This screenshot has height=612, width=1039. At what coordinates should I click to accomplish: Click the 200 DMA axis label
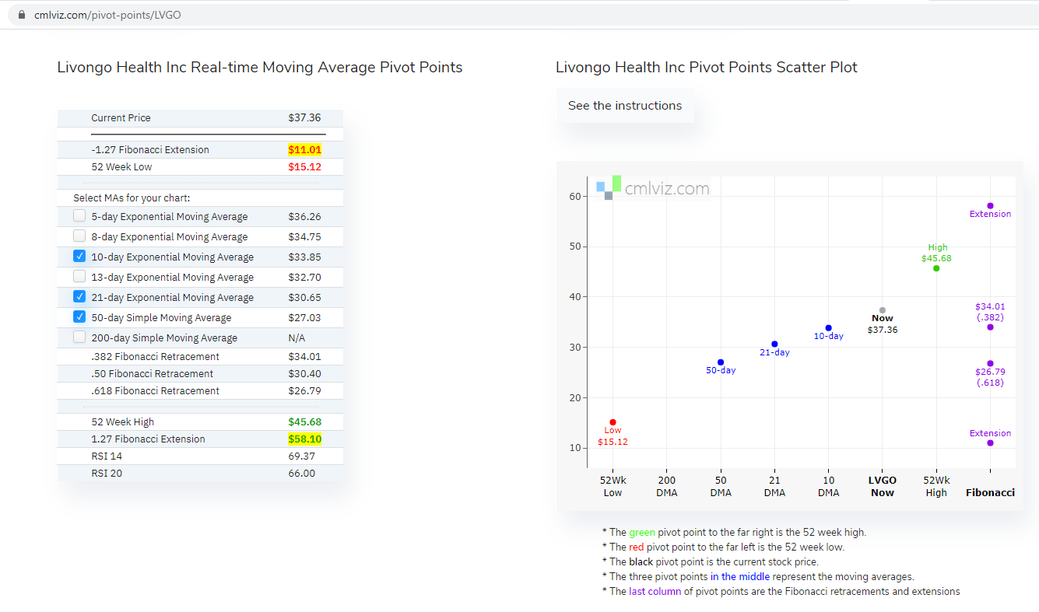[x=666, y=486]
